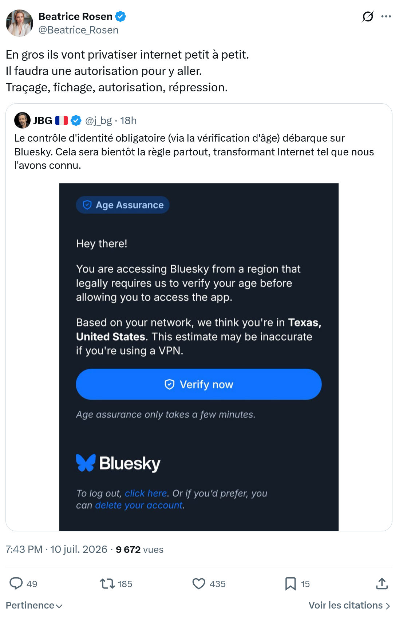Image resolution: width=399 pixels, height=618 pixels.
Task: Open the @j_bg handle in quote
Action: (98, 120)
